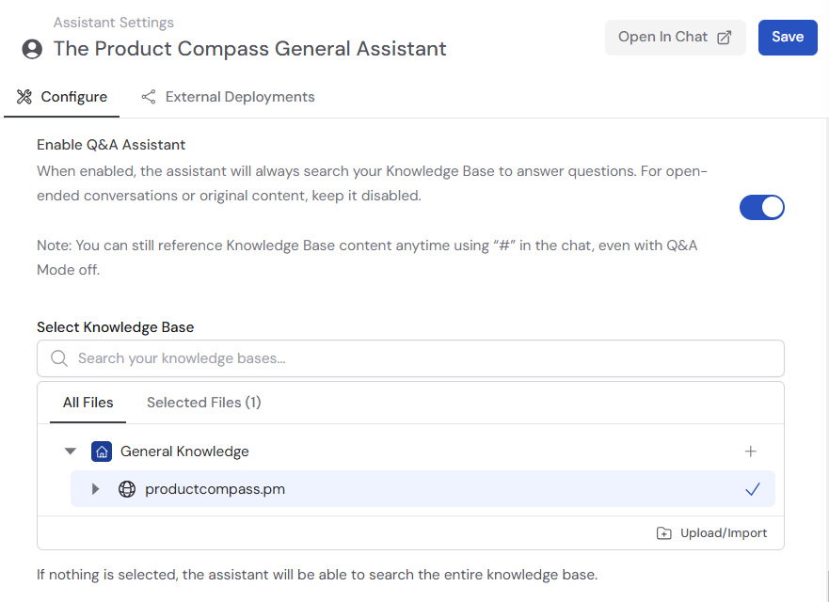Image resolution: width=829 pixels, height=602 pixels.
Task: Uncheck the checkmark on the productcompass.pm row
Action: click(x=752, y=489)
